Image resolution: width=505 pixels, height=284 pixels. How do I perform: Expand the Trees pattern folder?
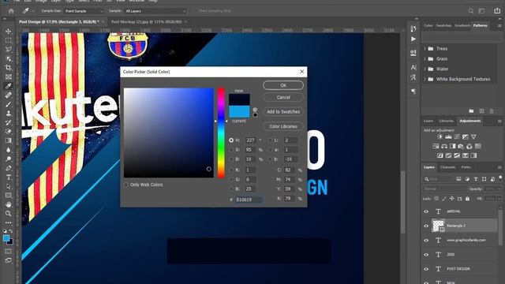coord(425,49)
